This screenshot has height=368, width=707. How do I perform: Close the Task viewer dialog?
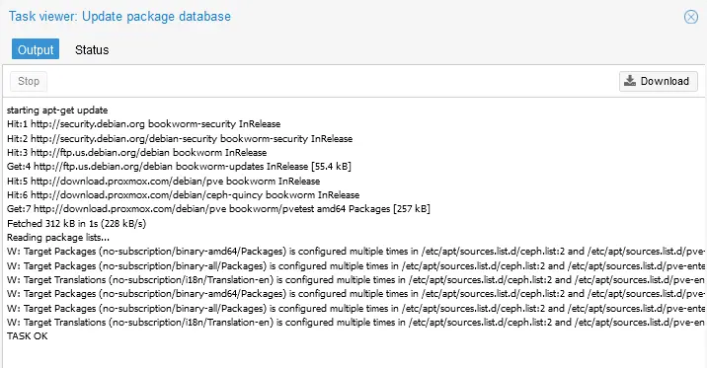[x=691, y=17]
